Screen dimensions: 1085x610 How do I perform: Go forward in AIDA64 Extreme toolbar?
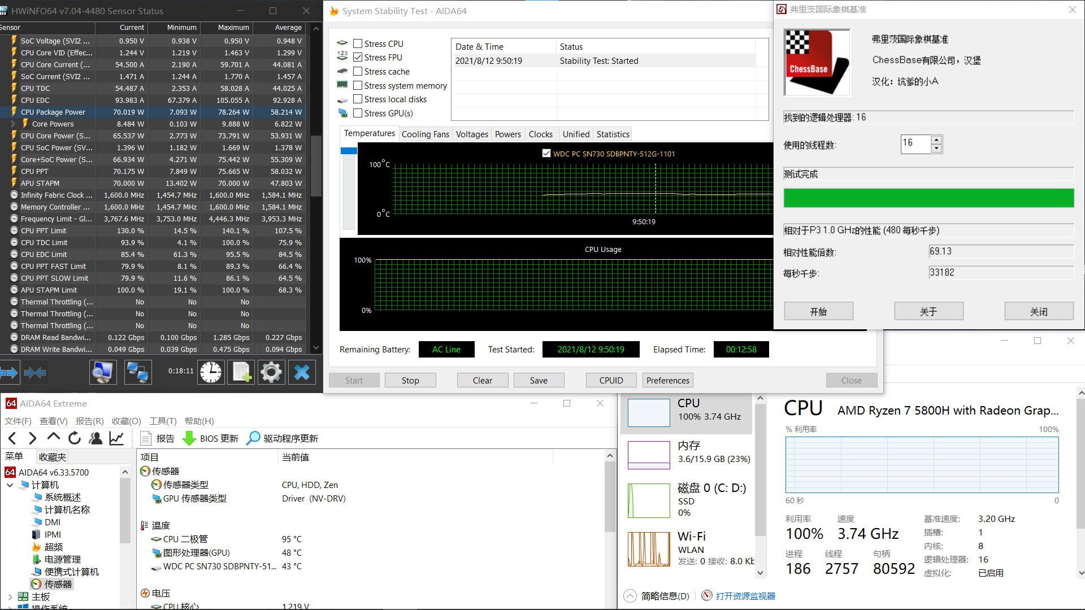pyautogui.click(x=32, y=438)
